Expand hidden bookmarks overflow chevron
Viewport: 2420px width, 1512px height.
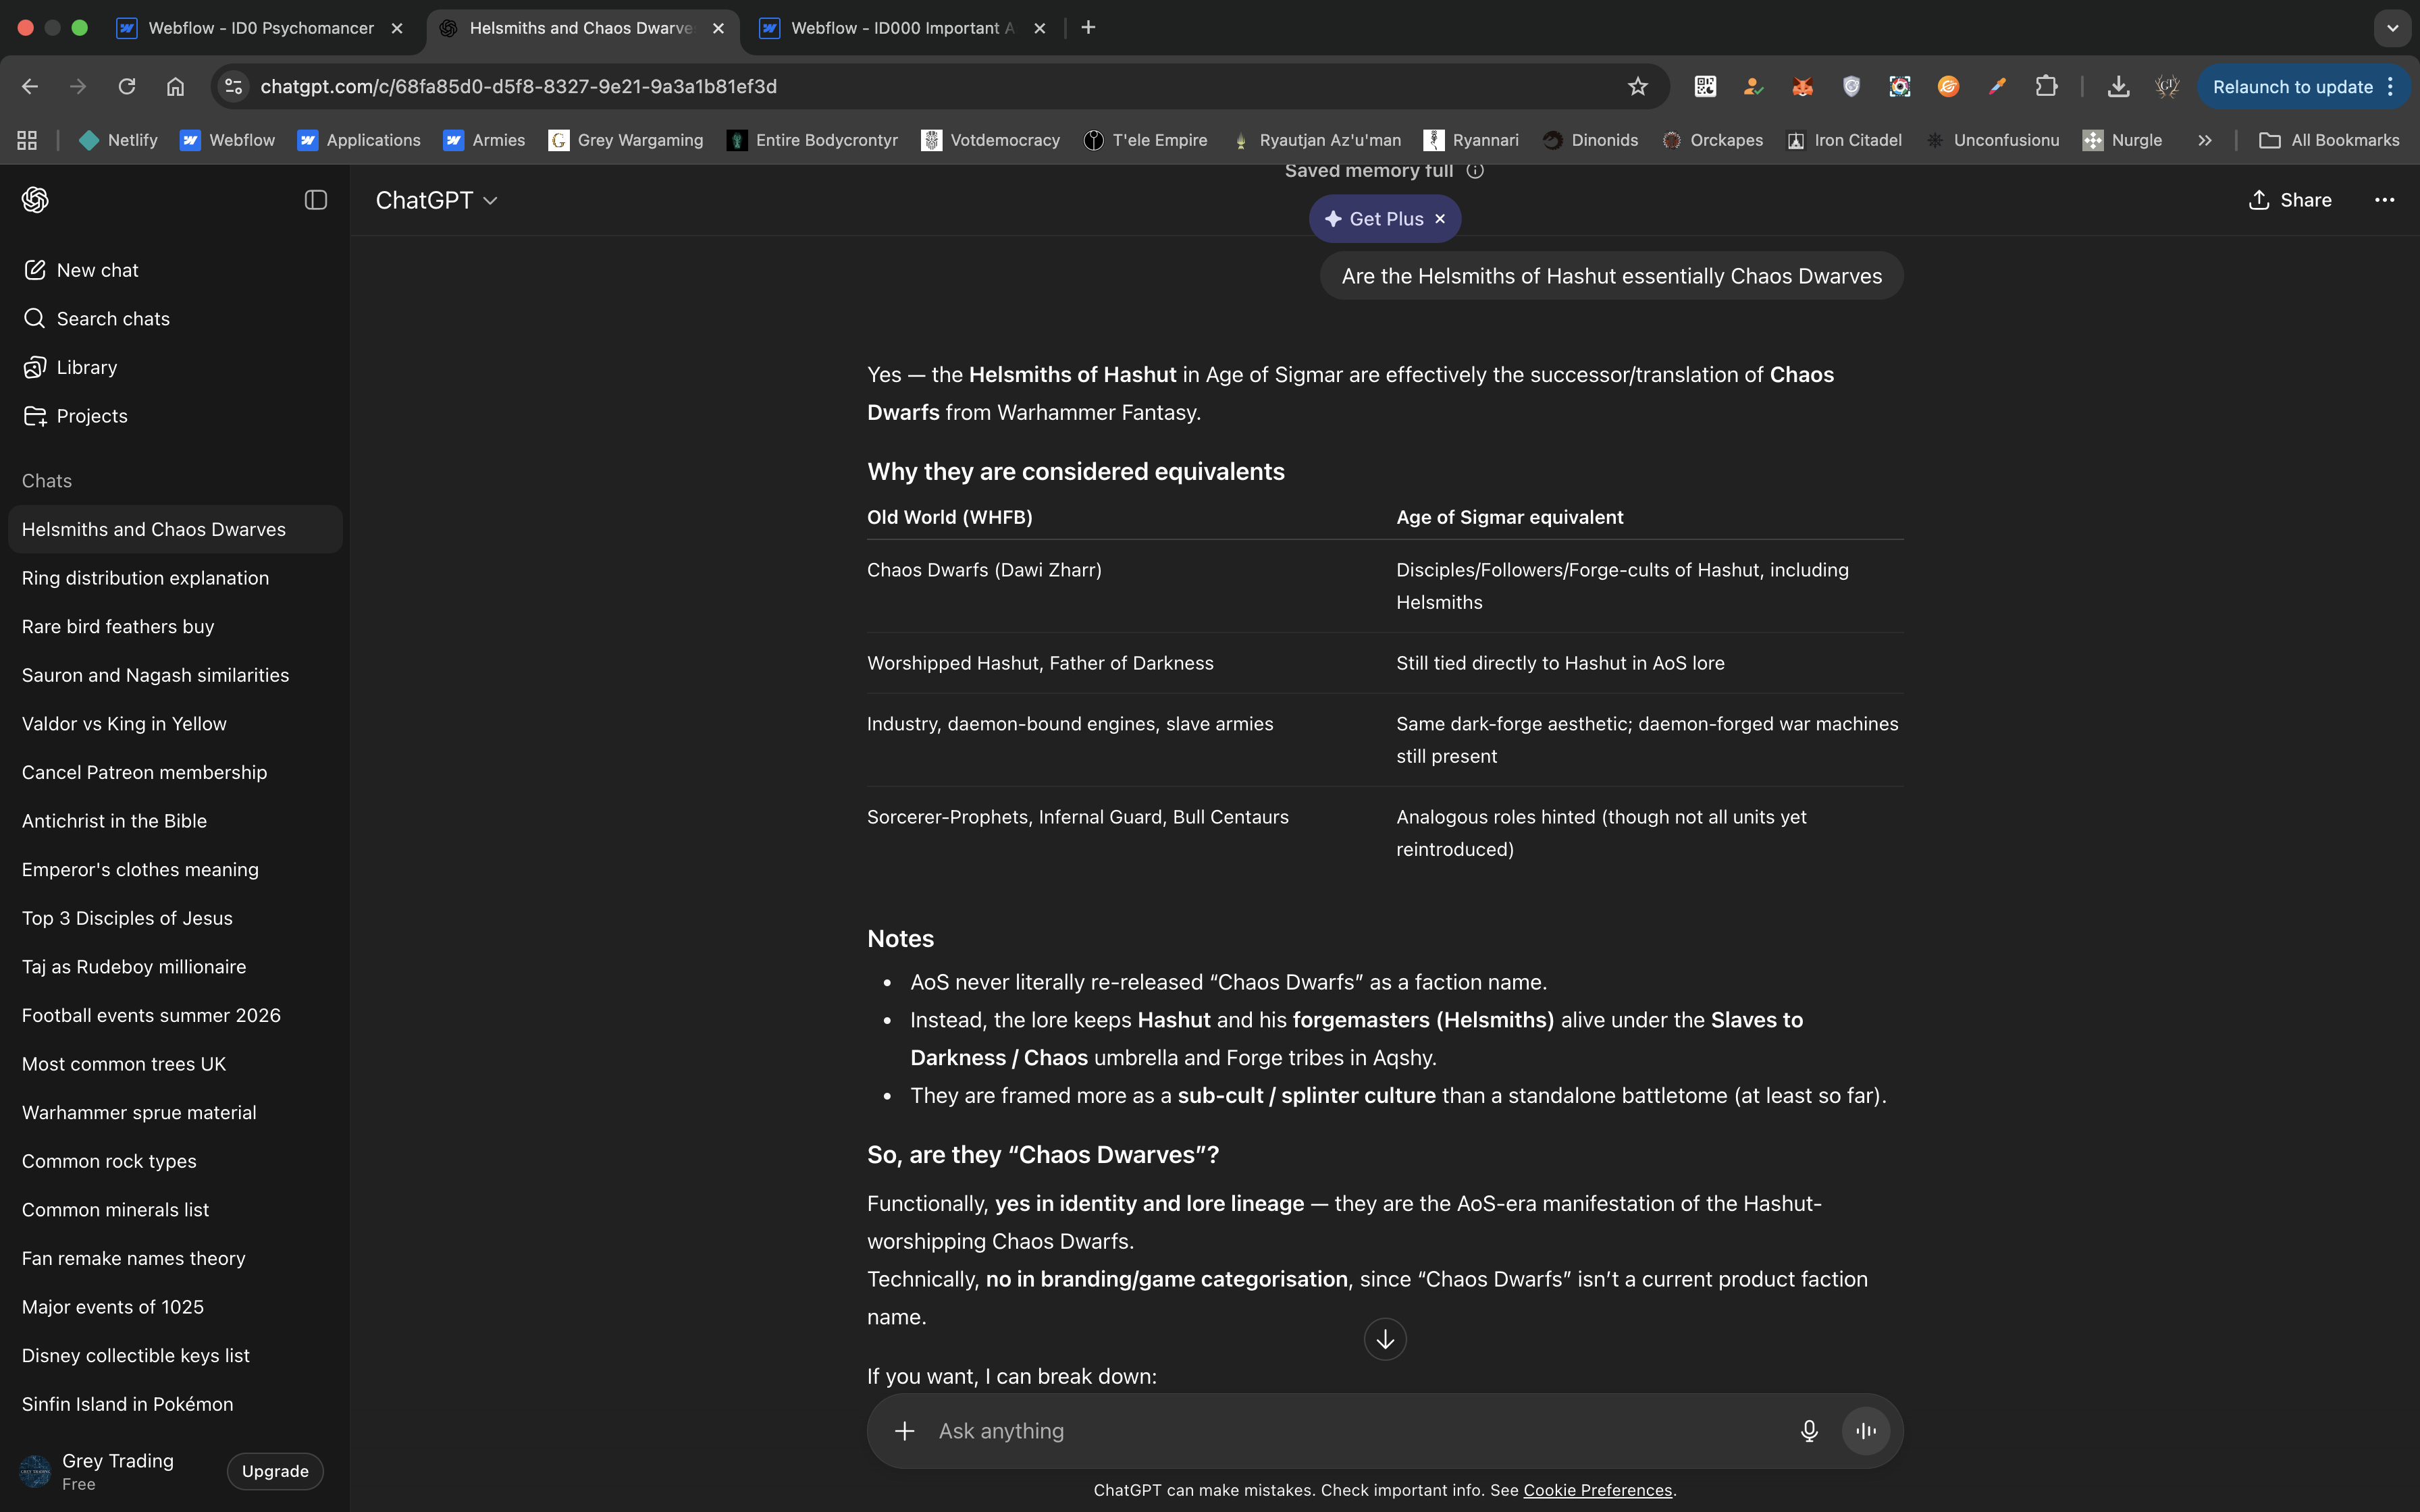click(x=2205, y=141)
